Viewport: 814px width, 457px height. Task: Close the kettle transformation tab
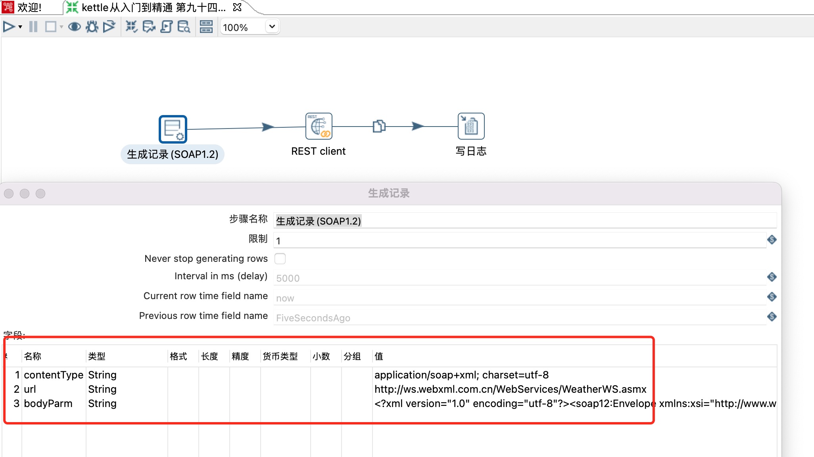pos(237,8)
